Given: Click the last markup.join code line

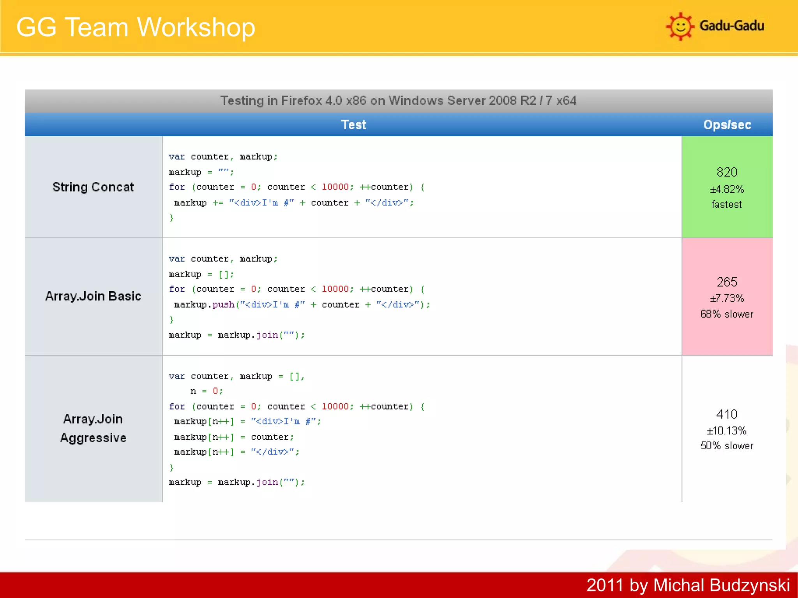Looking at the screenshot, I should tap(237, 482).
